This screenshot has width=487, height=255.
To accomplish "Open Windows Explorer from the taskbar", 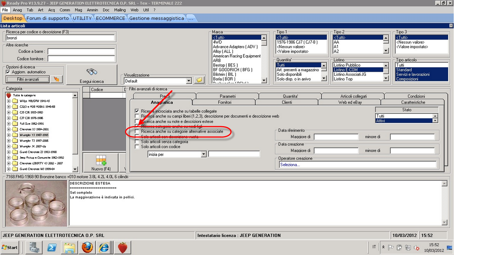I will [x=70, y=247].
